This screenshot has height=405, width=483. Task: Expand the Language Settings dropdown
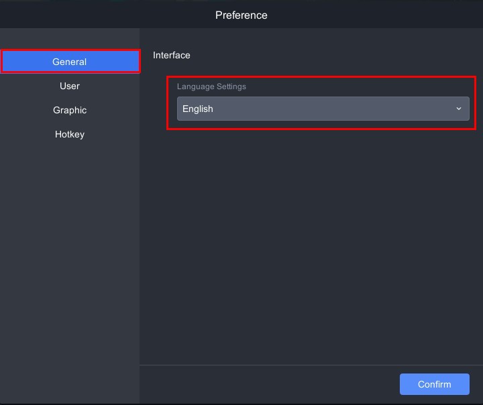(323, 109)
